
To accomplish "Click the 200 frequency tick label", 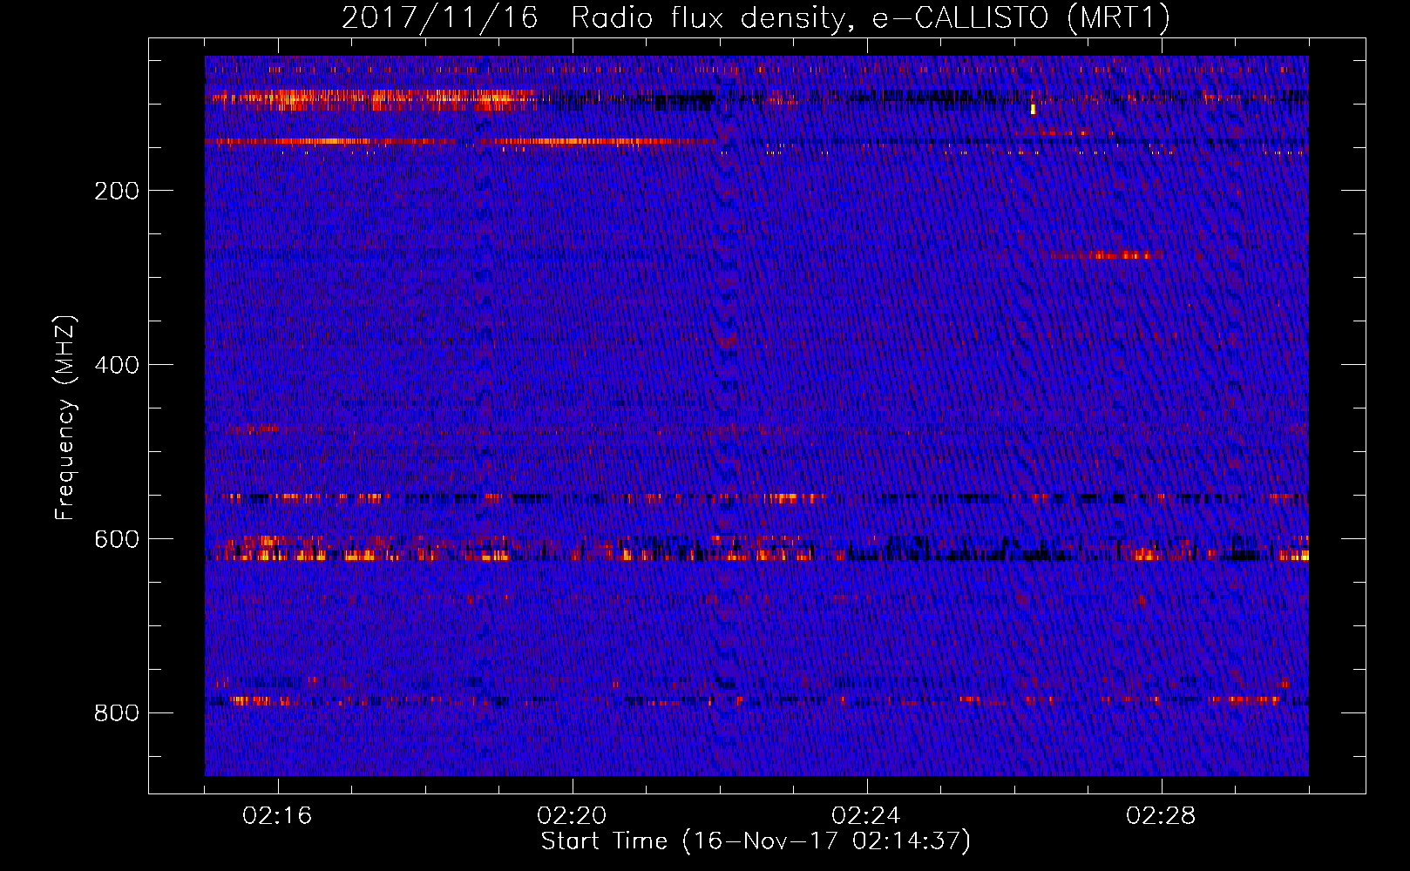I will tap(117, 191).
